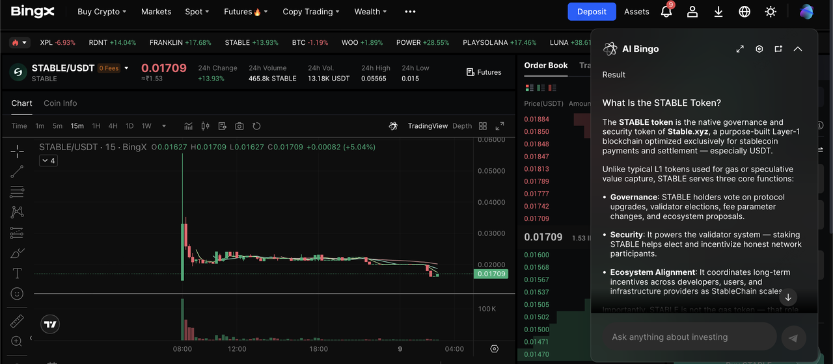
Task: Open the Markets menu item
Action: (x=156, y=12)
